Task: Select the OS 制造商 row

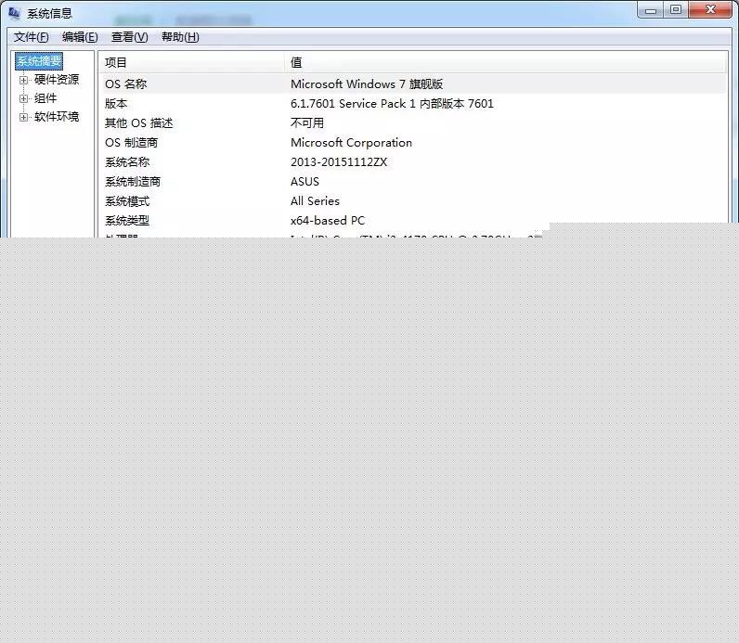Action: coord(412,143)
